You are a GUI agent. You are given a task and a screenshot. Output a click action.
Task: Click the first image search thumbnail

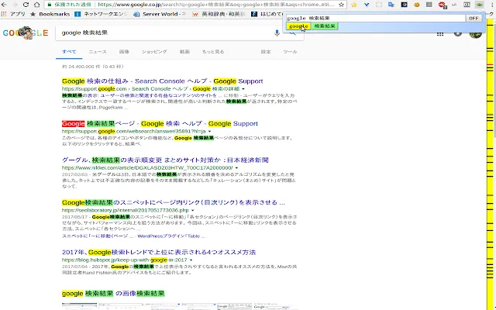(x=79, y=307)
